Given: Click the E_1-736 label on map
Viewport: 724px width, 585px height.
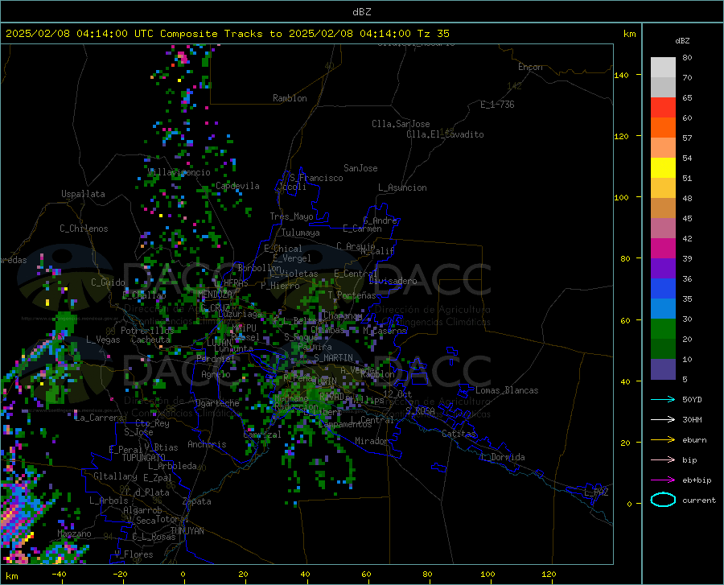Looking at the screenshot, I should pyautogui.click(x=497, y=105).
